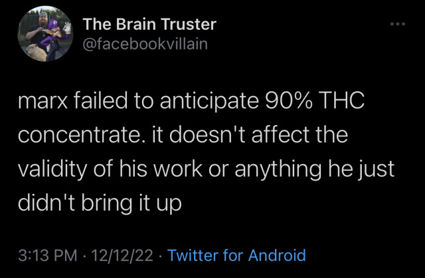
Task: Click the 12/12/22 tweet date
Action: 122,255
